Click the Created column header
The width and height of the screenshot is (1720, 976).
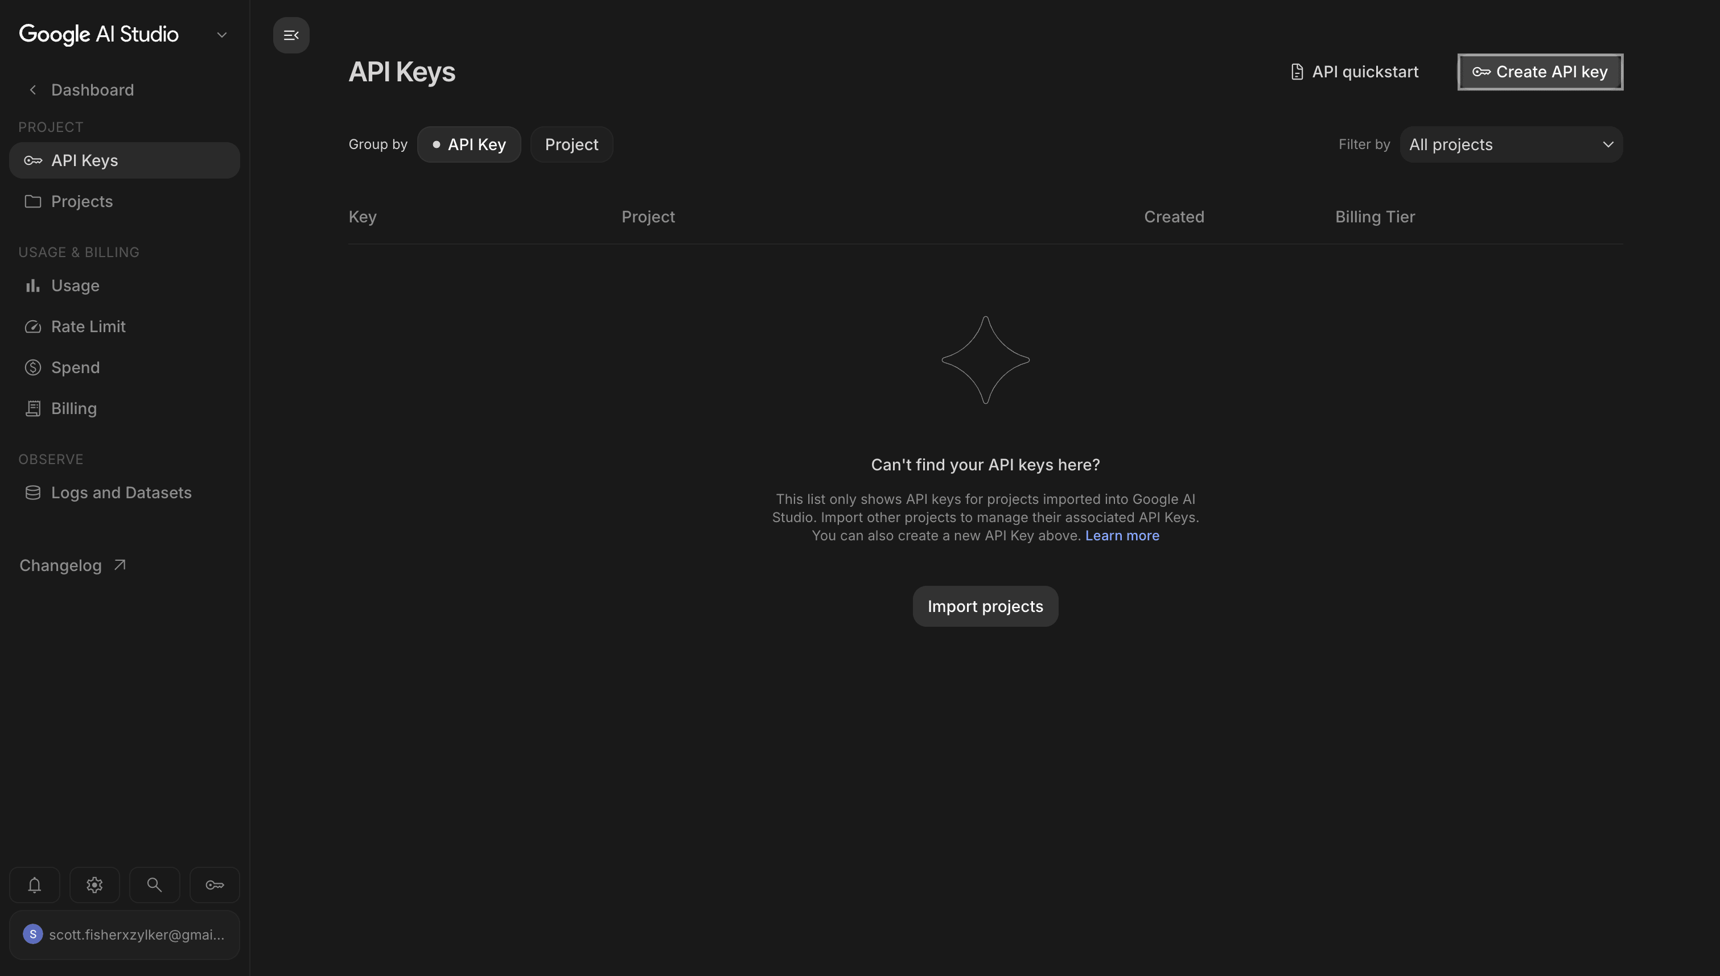[1174, 217]
